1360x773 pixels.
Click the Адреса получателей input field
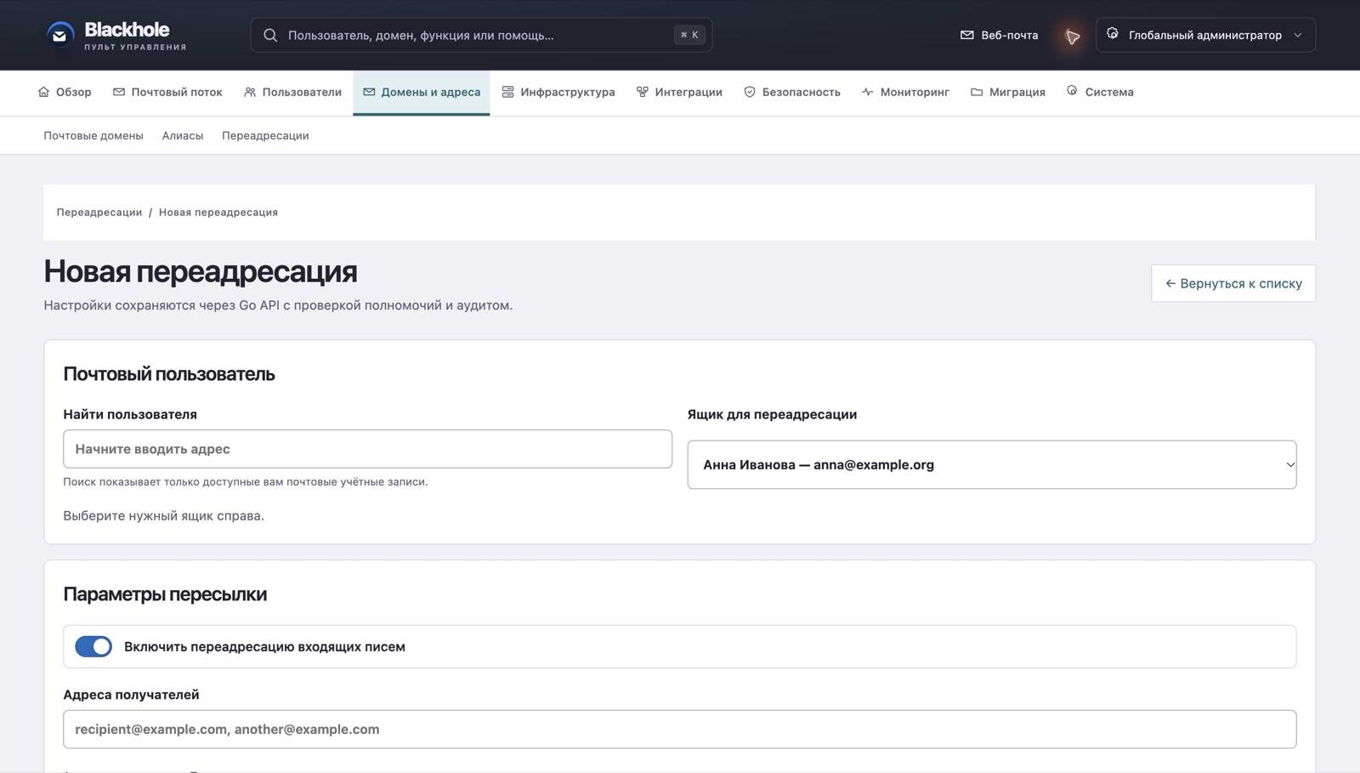coord(680,730)
